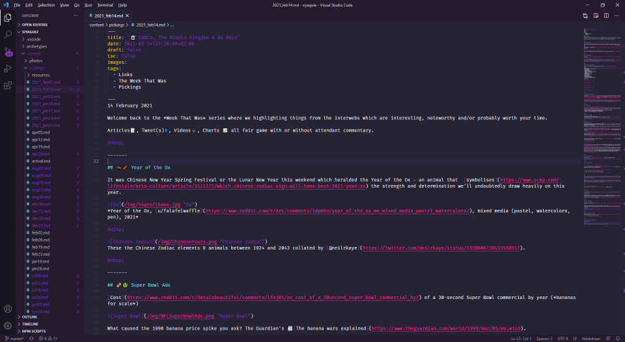
Task: Click the feedback icon in status bar
Action: 608,338
